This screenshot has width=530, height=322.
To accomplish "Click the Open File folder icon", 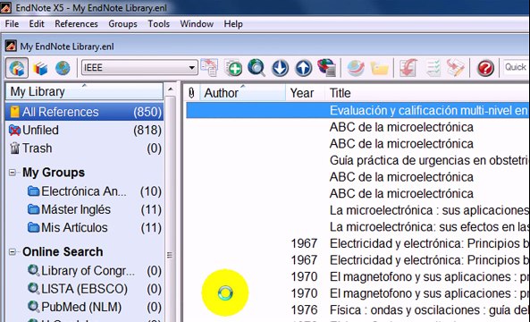I will pyautogui.click(x=380, y=68).
